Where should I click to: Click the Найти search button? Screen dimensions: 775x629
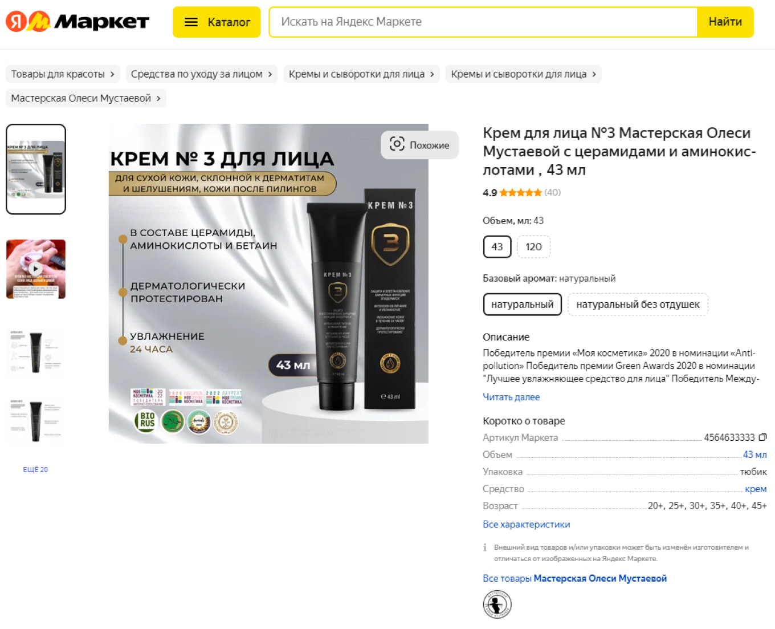click(x=725, y=22)
